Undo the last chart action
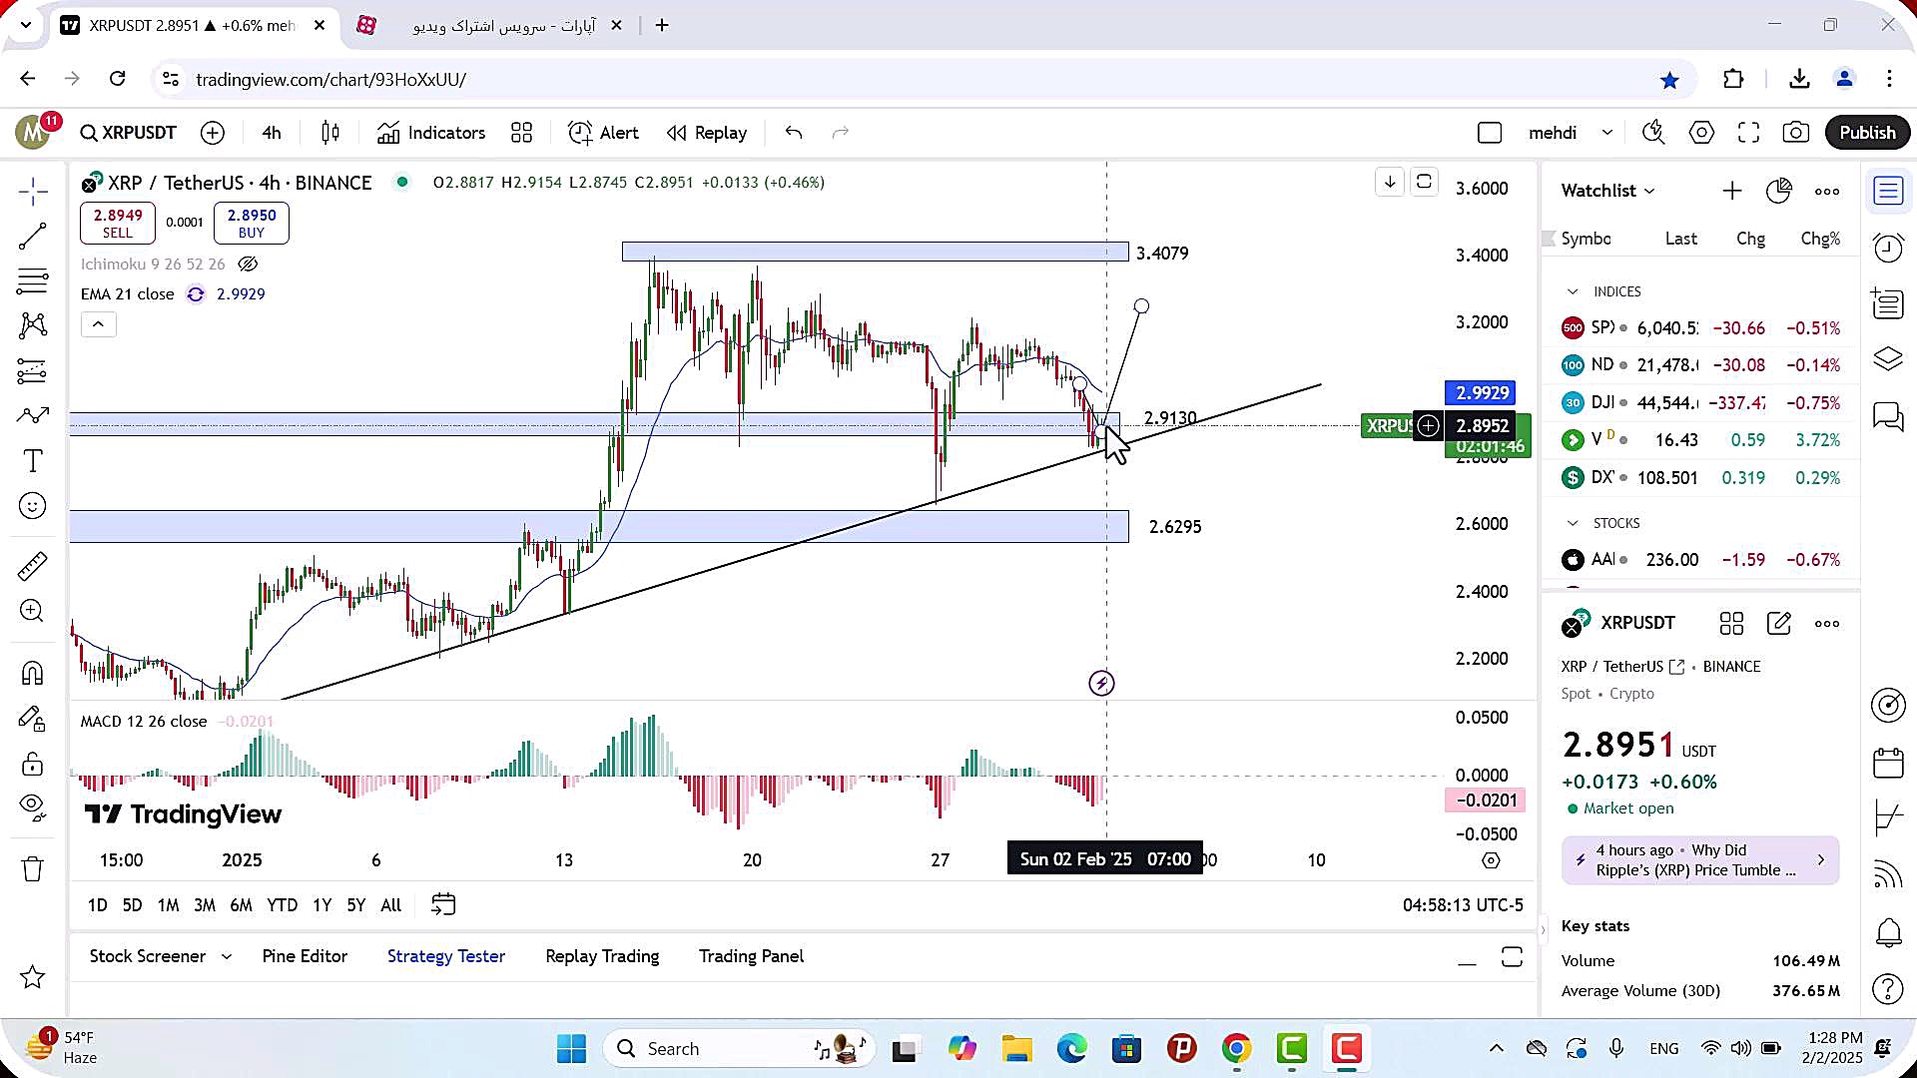This screenshot has width=1917, height=1078. [x=794, y=133]
